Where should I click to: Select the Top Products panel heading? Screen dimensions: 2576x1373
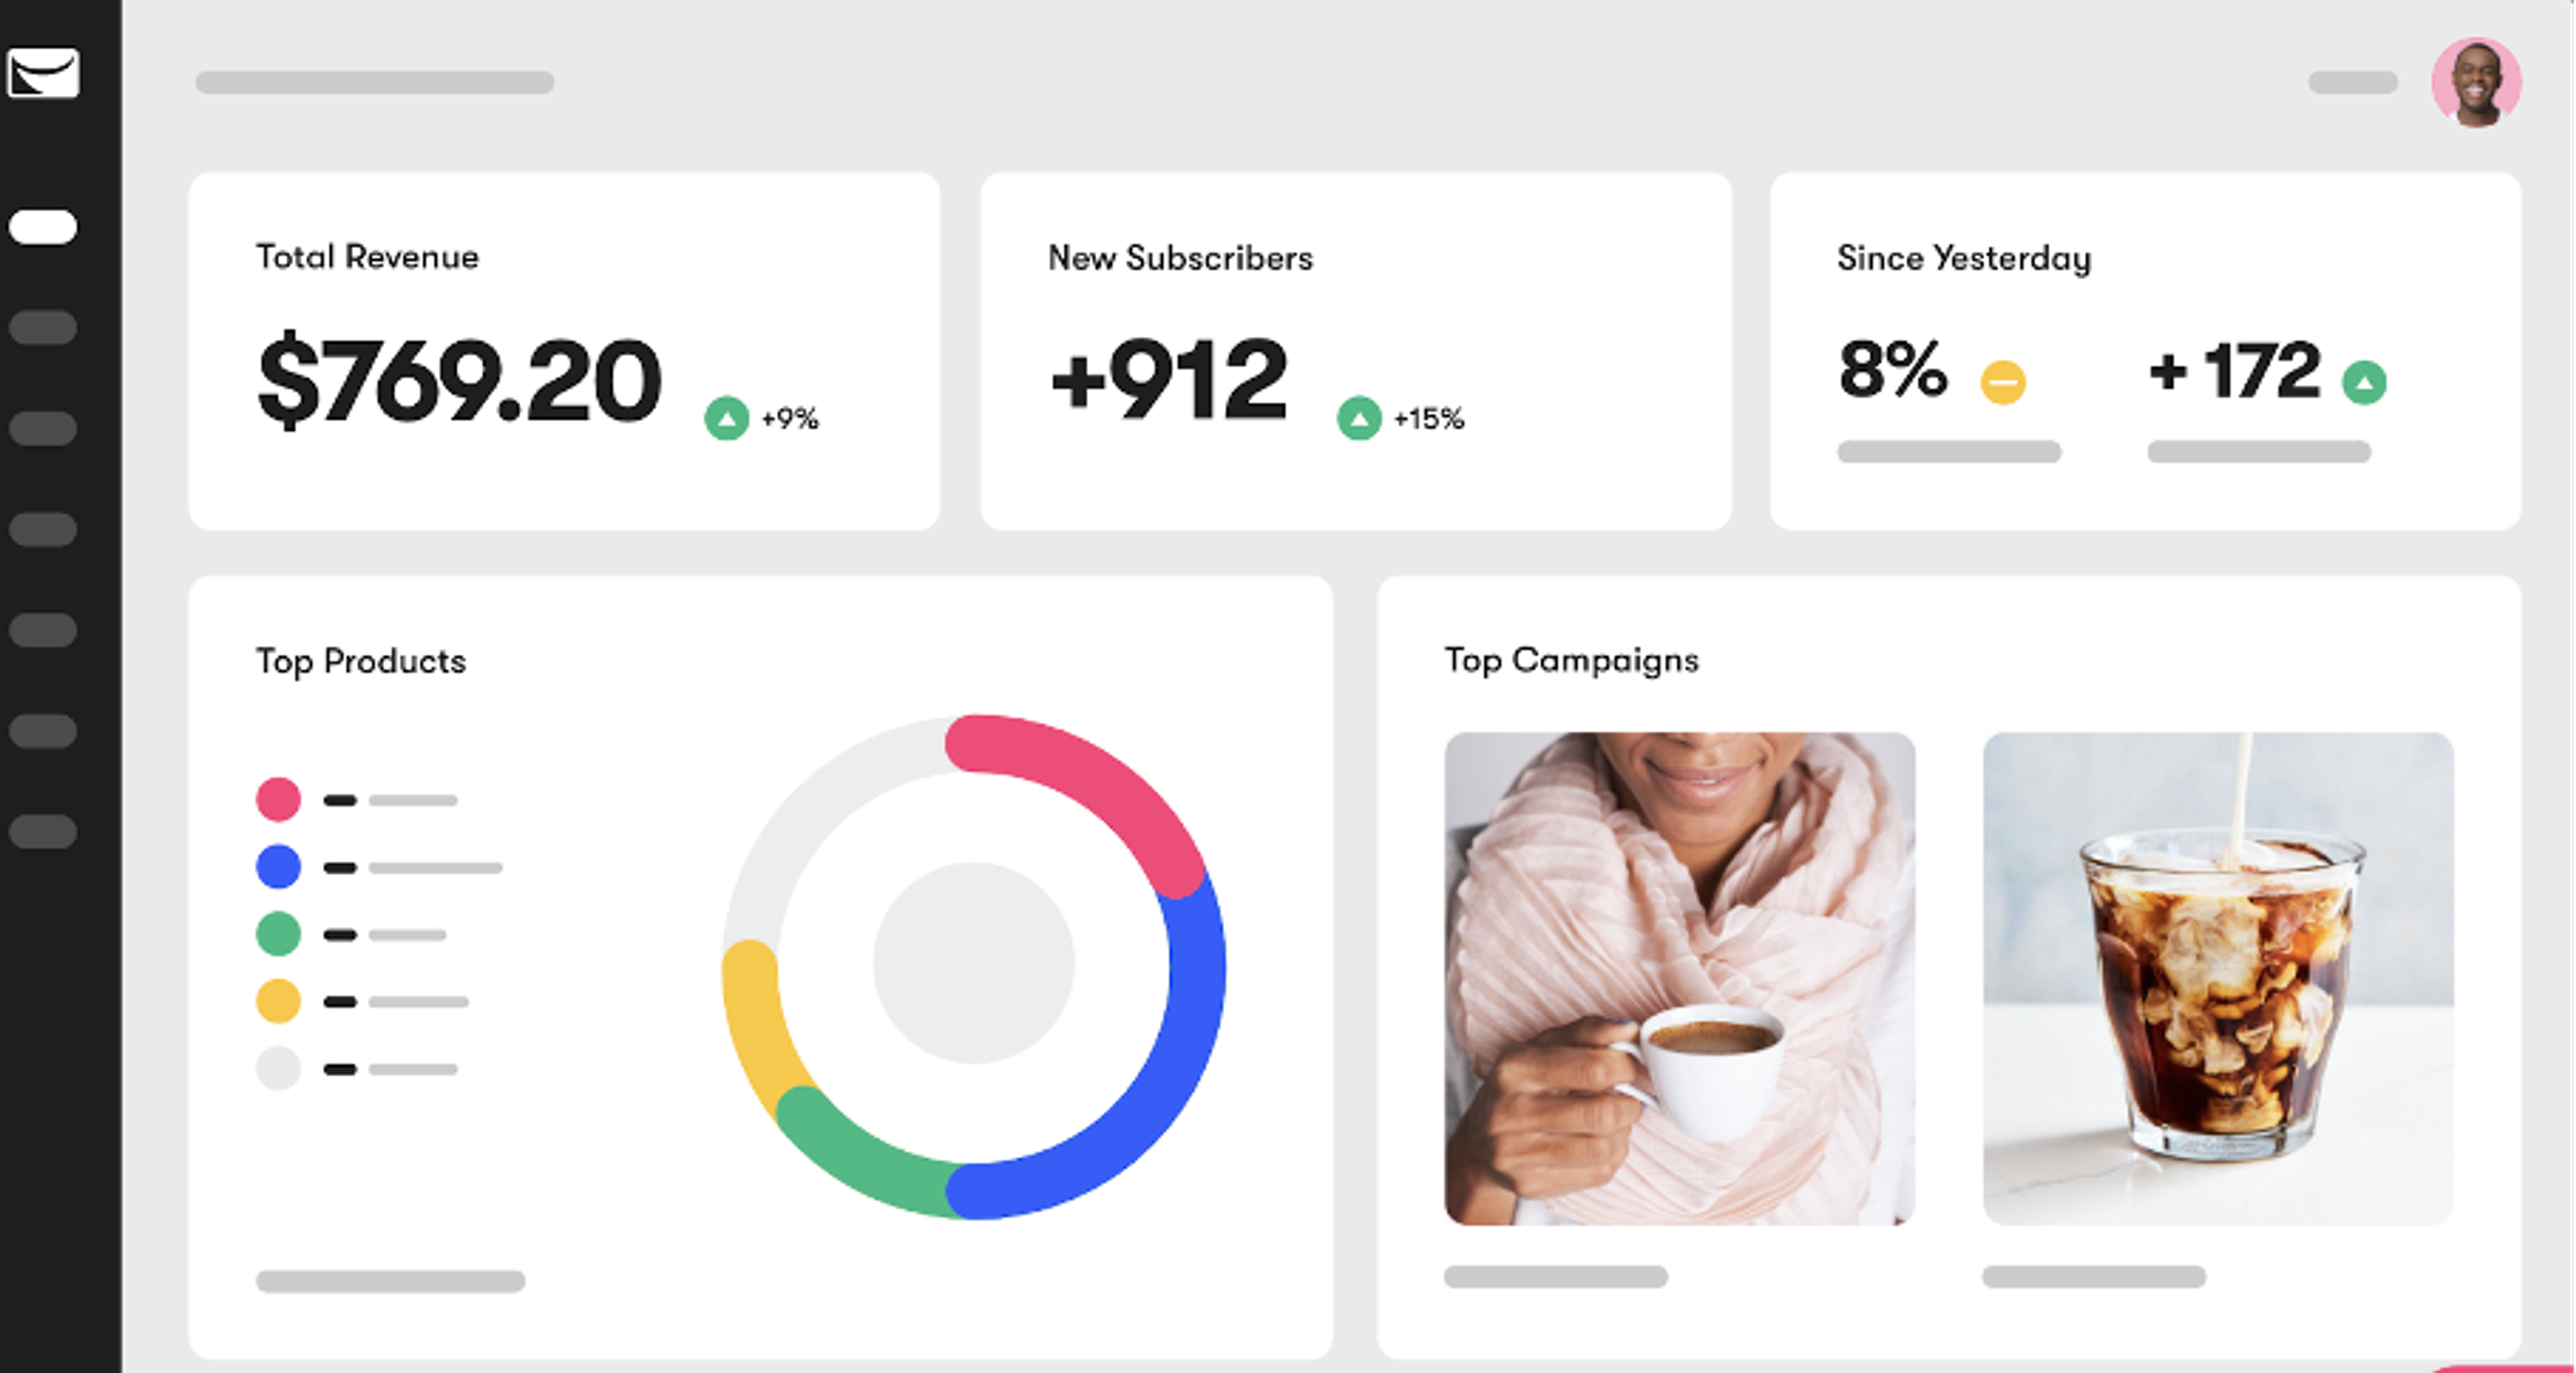point(361,660)
